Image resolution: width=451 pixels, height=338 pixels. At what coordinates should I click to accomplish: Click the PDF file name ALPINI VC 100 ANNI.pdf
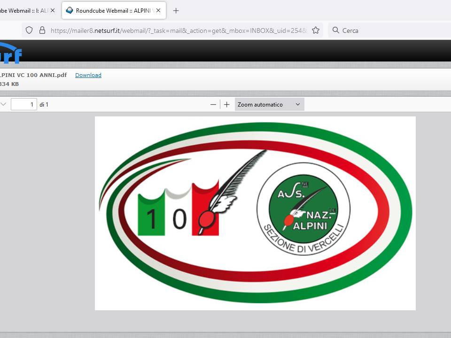pos(33,75)
